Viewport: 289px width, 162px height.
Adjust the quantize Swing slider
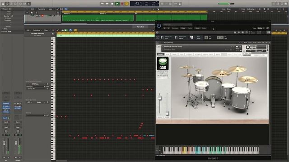39,89
